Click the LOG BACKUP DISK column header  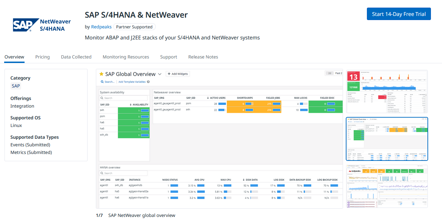[327, 180]
